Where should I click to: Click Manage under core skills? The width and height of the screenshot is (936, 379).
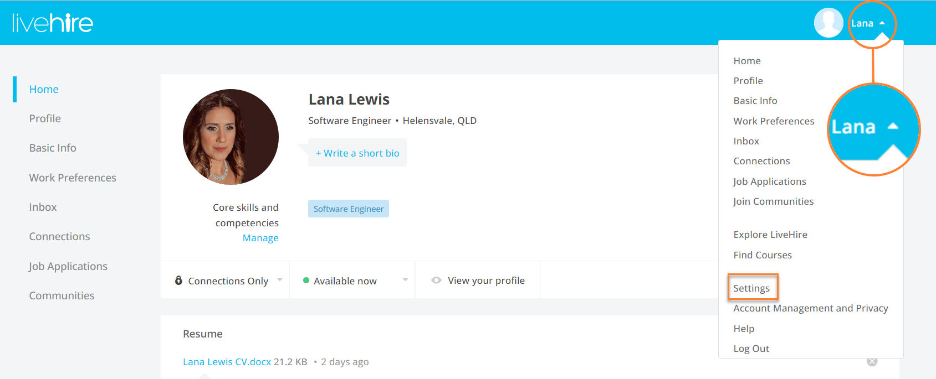pyautogui.click(x=260, y=238)
